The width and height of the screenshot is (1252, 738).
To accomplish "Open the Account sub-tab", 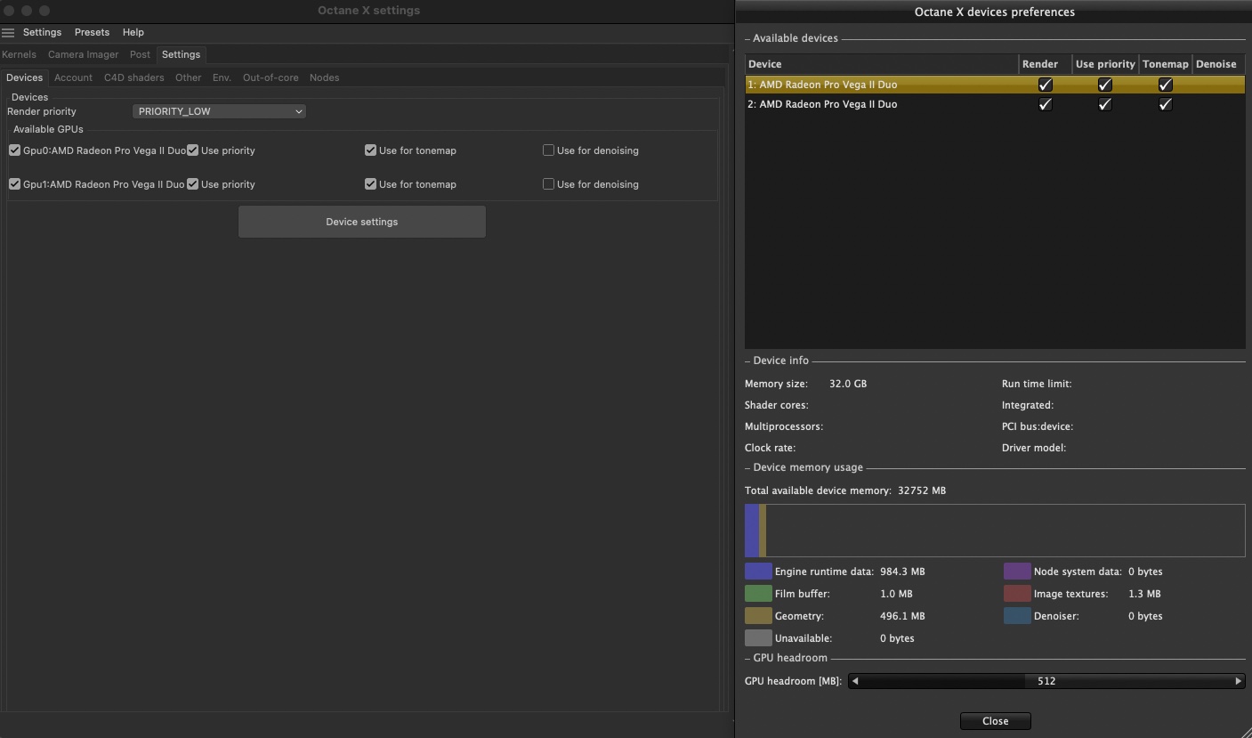I will click(x=73, y=77).
